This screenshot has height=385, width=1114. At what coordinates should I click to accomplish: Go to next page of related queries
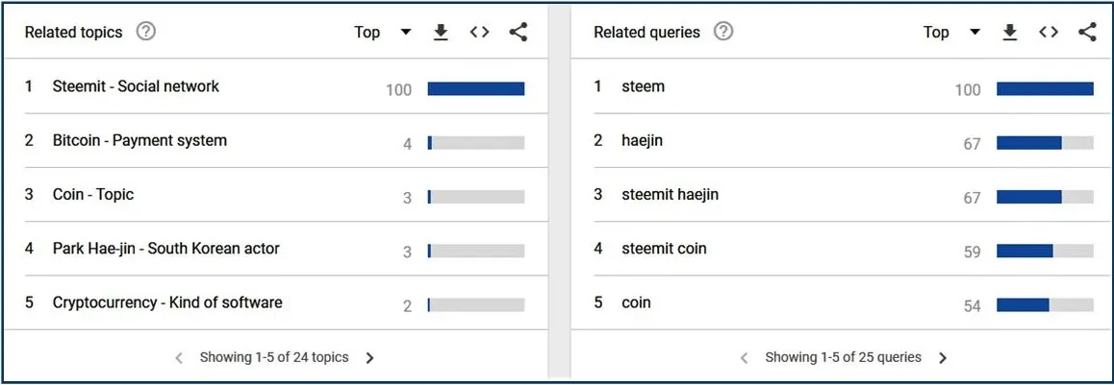(943, 358)
